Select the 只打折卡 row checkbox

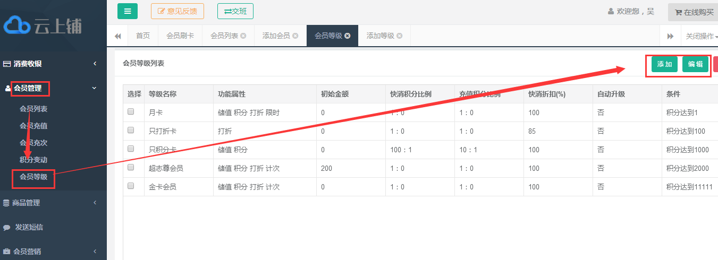tap(131, 131)
